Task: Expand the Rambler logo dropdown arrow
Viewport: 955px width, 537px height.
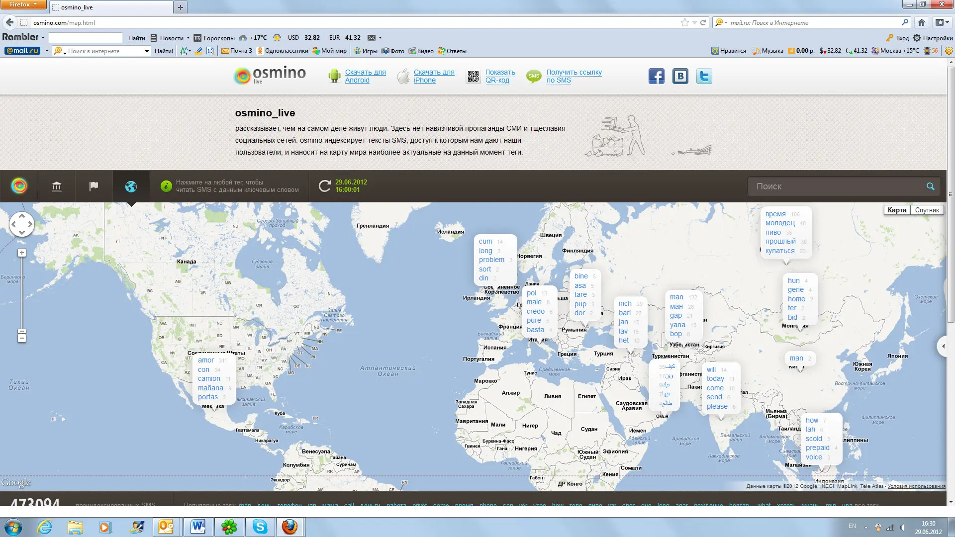Action: (43, 38)
